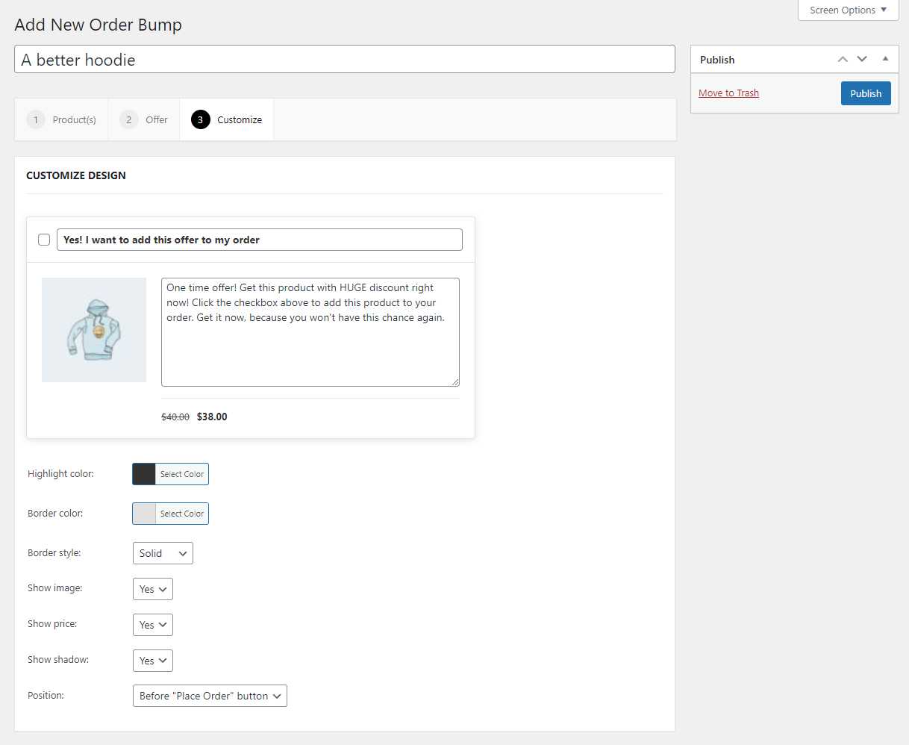Click the $38.00 sale price
This screenshot has height=745, width=909.
[x=212, y=417]
